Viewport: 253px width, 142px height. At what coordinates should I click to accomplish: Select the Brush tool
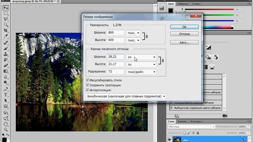click(6, 48)
